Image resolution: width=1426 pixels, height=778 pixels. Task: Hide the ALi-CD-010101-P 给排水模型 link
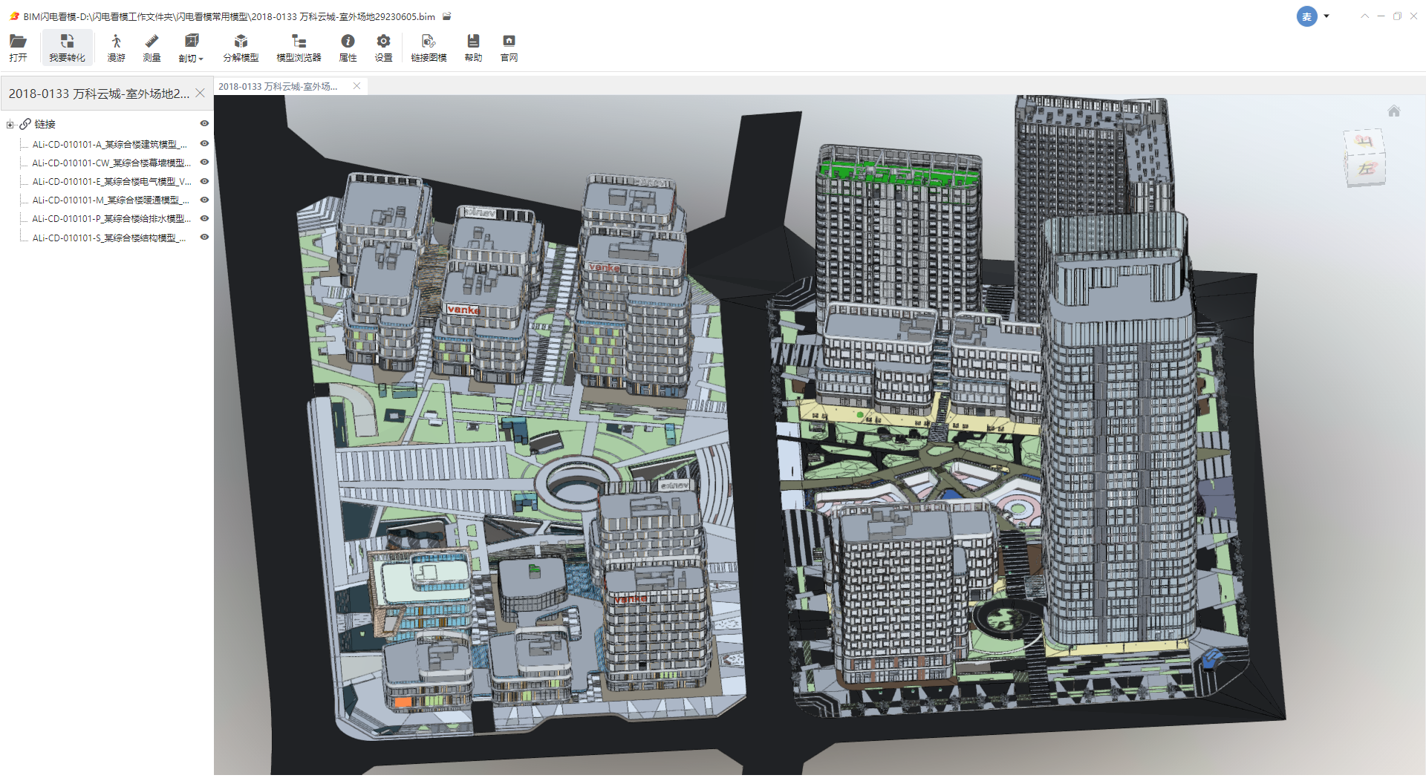[x=204, y=218]
